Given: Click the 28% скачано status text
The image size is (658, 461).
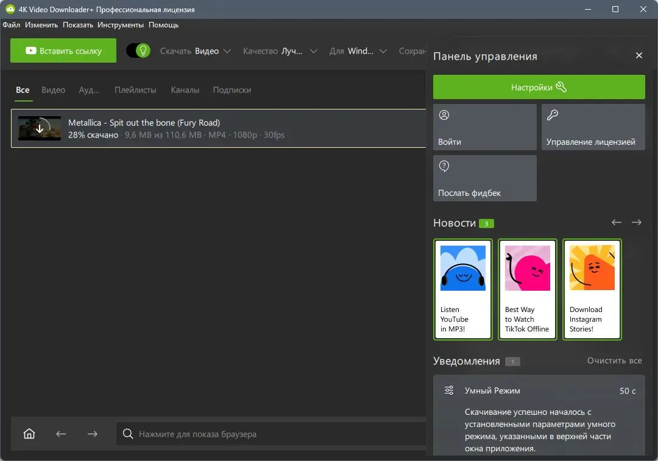Looking at the screenshot, I should (93, 135).
